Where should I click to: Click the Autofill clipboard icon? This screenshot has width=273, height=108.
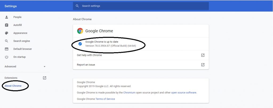click(x=6, y=25)
